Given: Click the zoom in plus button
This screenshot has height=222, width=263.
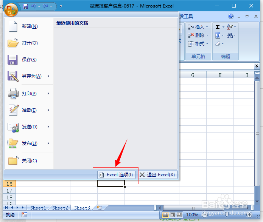Looking at the screenshot, I should pyautogui.click(x=249, y=215).
